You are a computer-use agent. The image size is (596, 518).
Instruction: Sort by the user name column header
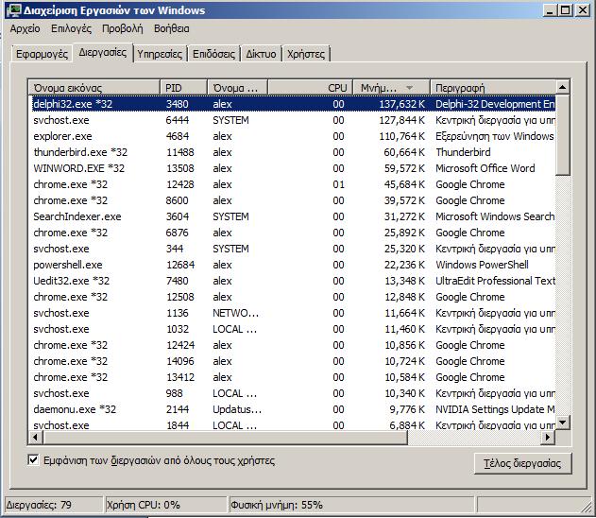[x=238, y=88]
